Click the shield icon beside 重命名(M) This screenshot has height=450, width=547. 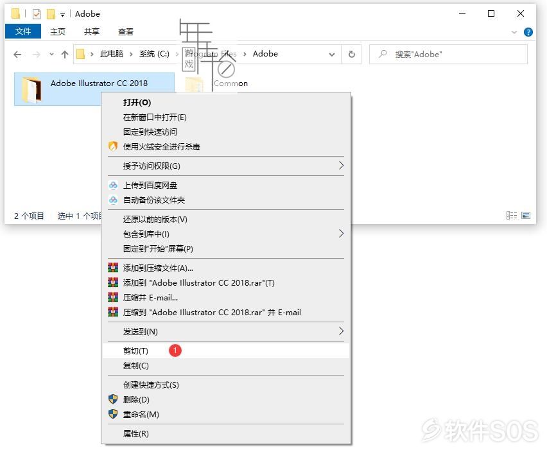coord(113,414)
